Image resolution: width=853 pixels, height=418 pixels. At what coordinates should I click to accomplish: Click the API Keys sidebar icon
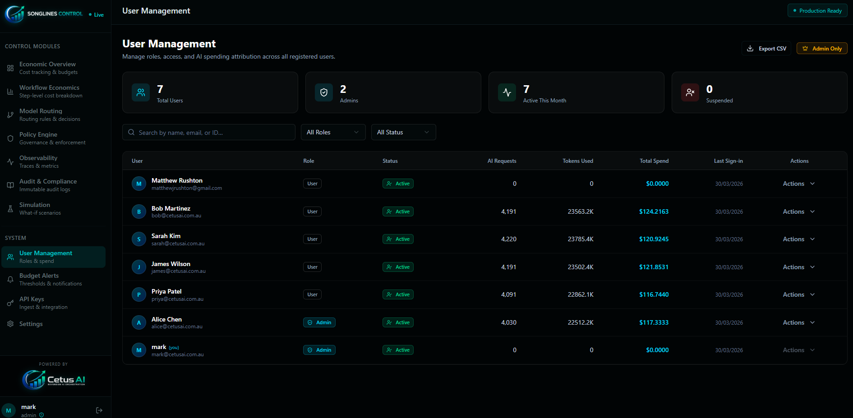point(10,302)
